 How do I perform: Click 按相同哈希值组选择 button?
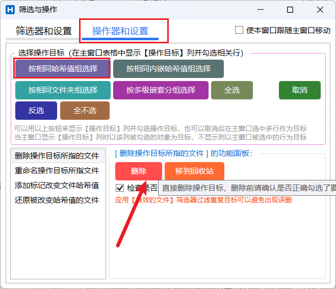(62, 68)
